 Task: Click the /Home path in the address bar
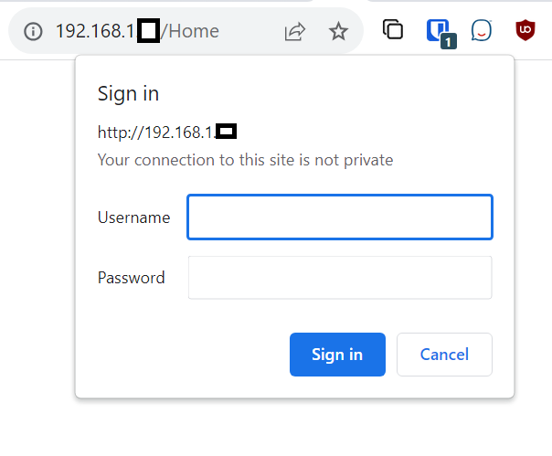click(190, 31)
